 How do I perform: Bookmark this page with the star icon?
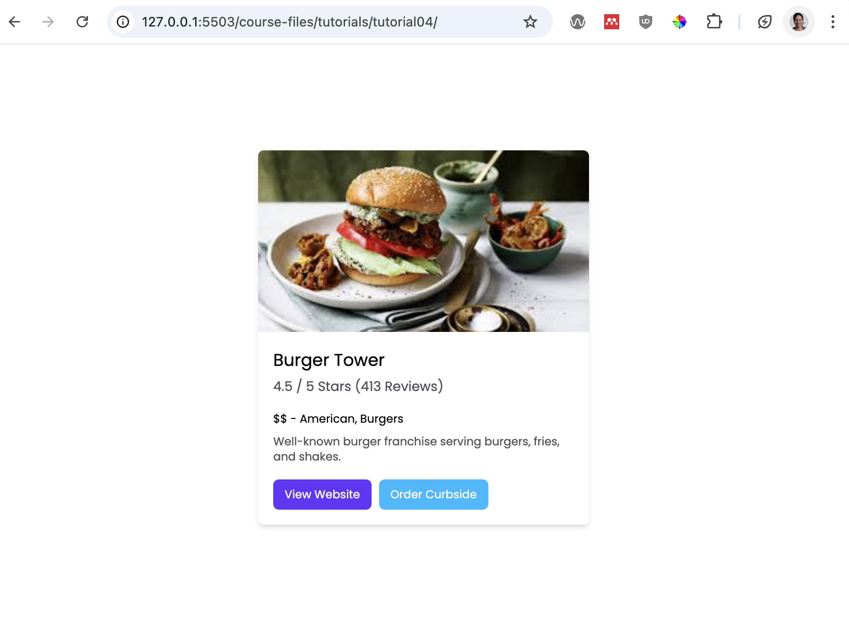530,22
